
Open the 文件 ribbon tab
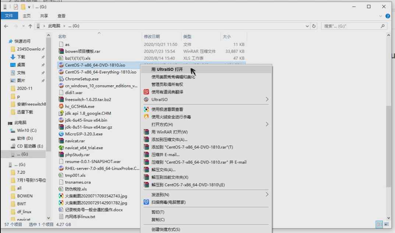[9, 15]
